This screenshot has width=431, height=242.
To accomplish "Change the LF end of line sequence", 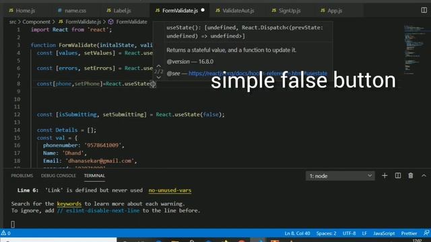I will [x=364, y=233].
